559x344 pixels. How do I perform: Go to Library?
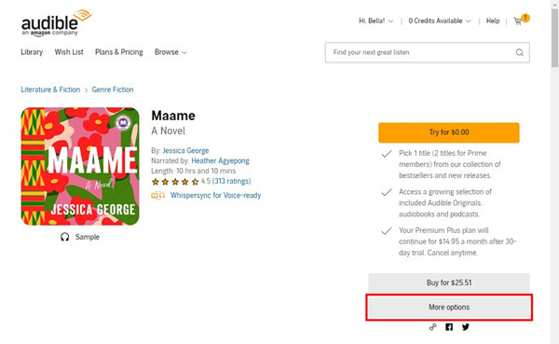click(32, 52)
